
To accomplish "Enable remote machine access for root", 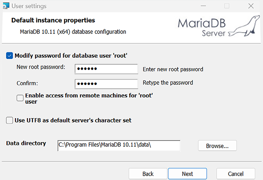I will pyautogui.click(x=20, y=98).
